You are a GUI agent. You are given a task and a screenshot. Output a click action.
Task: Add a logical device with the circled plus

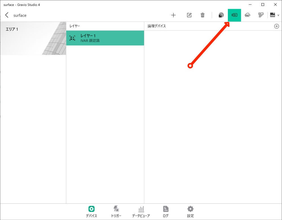[276, 26]
